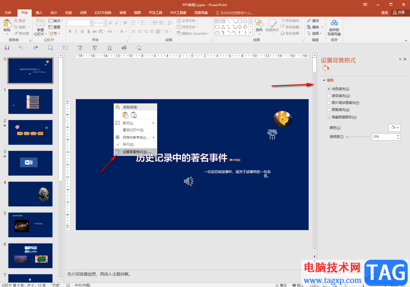Viewport: 410px width, 287px height.
Task: Toggle Hide background graphics checkbox
Action: tap(329, 117)
